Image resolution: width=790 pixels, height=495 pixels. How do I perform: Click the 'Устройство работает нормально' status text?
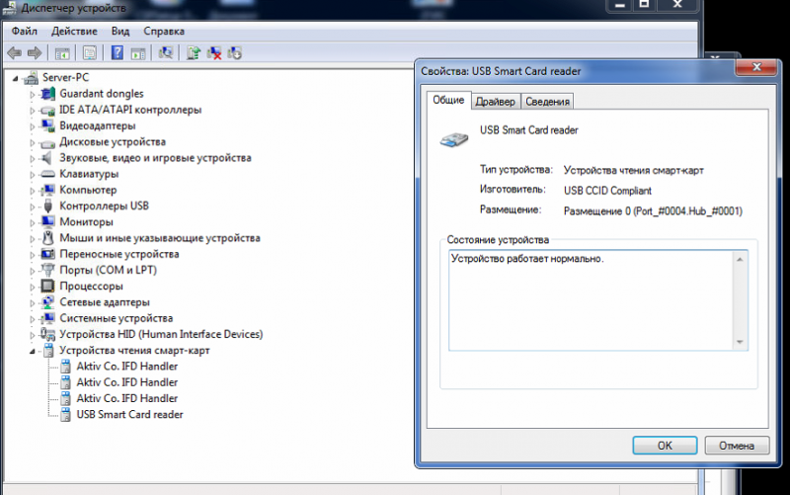527,259
